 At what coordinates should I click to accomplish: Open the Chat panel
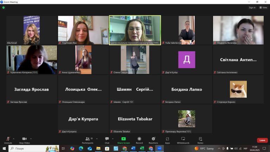107,140
